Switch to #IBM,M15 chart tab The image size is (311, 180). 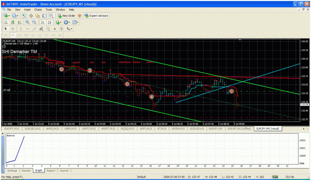pos(71,129)
